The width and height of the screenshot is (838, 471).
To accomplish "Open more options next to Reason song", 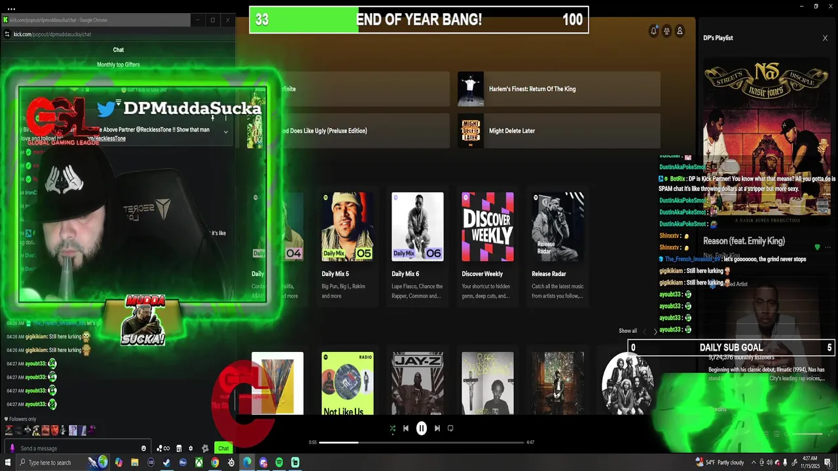I will point(828,247).
